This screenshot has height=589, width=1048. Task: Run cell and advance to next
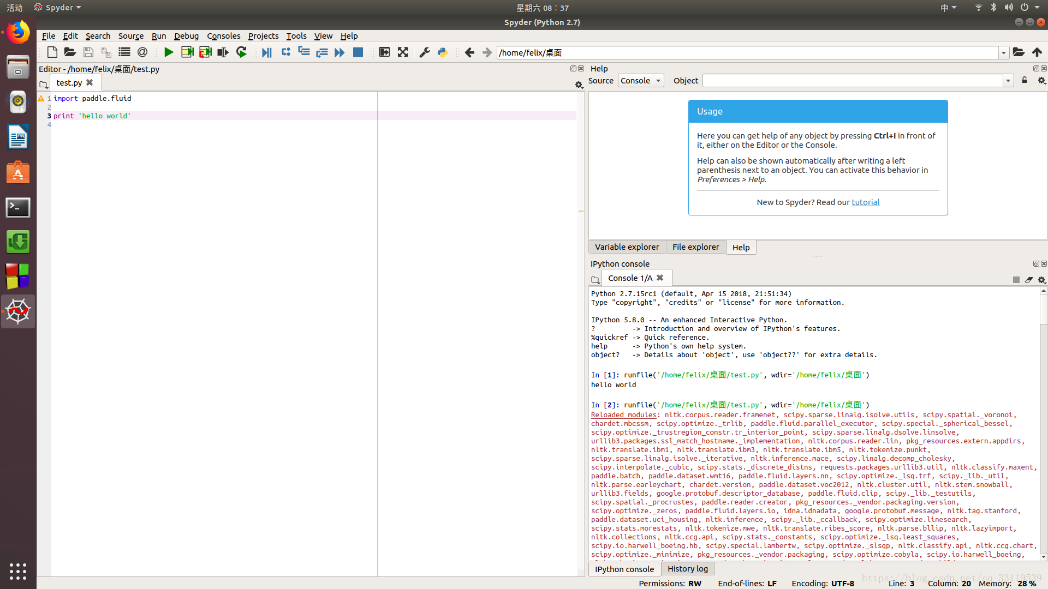205,52
